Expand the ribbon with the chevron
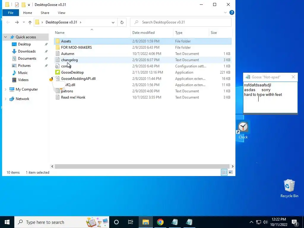Viewport: 304px width, 228px height. tap(225, 12)
